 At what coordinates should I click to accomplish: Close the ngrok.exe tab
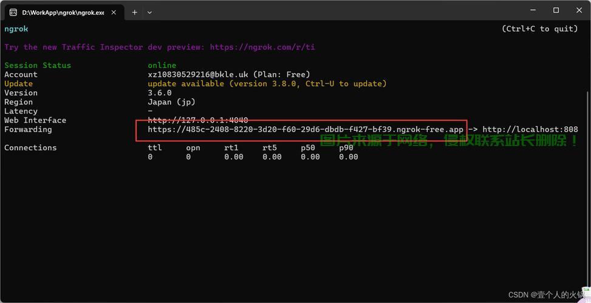[113, 12]
